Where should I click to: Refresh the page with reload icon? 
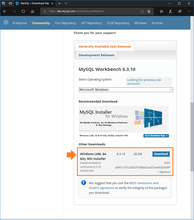23,11
